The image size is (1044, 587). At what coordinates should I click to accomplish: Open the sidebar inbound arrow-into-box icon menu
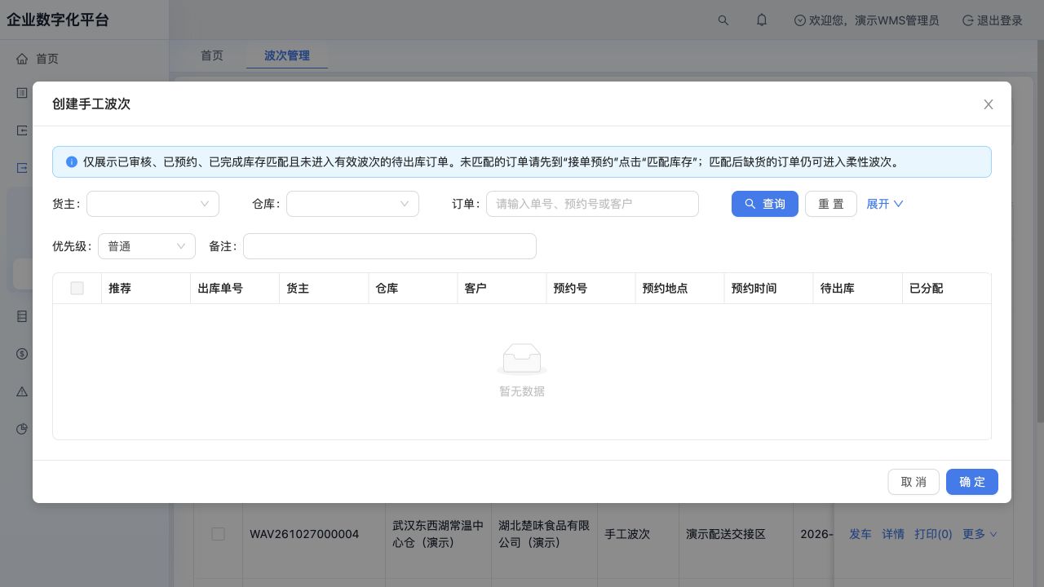pyautogui.click(x=22, y=130)
